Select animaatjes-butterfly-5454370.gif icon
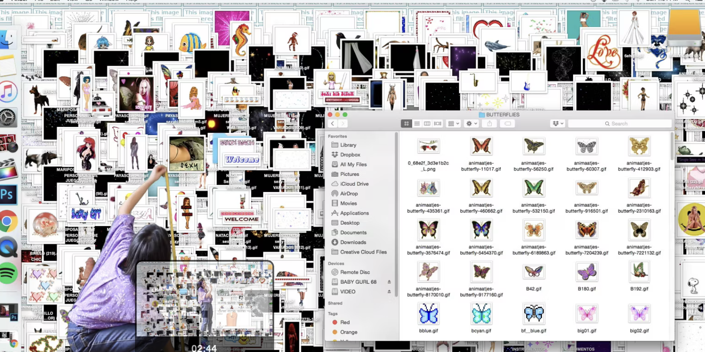This screenshot has width=705, height=352. pyautogui.click(x=481, y=230)
